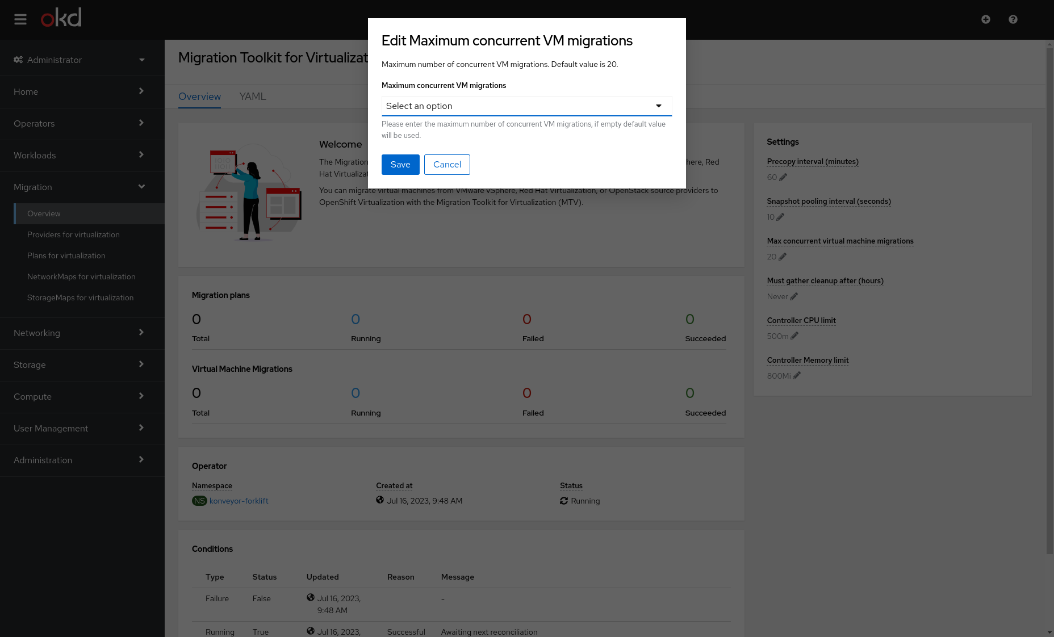Open the import plus icon
Screen dimensions: 1054x637
986,19
